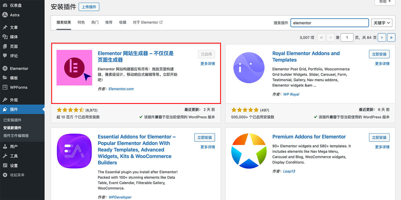Jump to last results page arrow
This screenshot has height=200, width=401.
391,37
